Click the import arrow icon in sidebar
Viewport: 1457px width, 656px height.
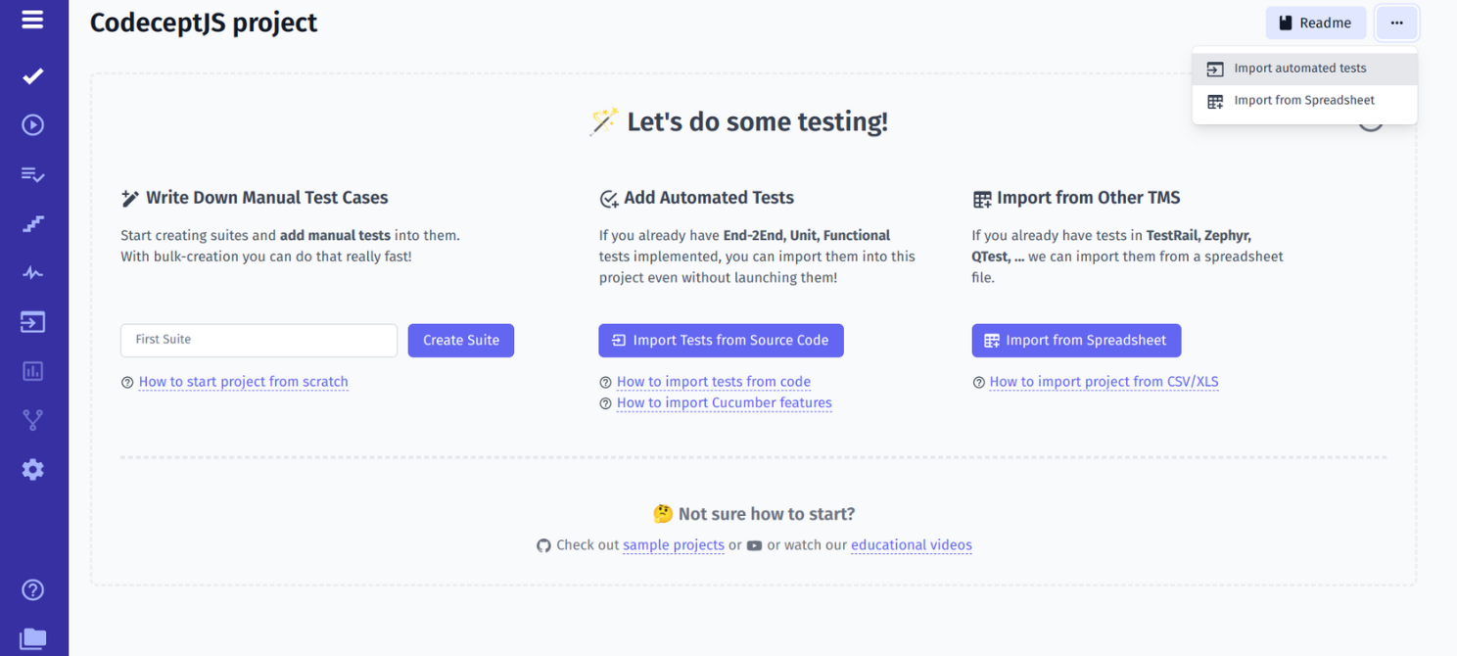click(x=32, y=321)
